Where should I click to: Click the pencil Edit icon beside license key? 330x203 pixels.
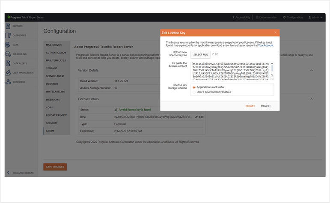(x=196, y=117)
